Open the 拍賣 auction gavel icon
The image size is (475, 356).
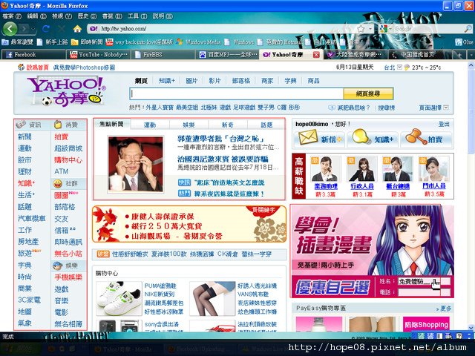coord(416,136)
